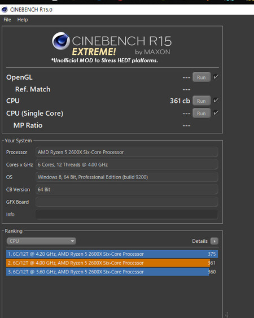Screen dimensions: 254x318
Task: Toggle the OpenGL test checkbox
Action: 216,77
